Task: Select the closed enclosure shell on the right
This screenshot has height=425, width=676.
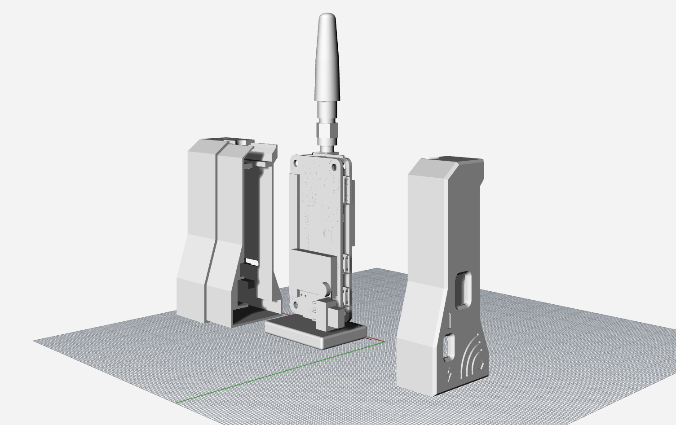Action: point(442,276)
